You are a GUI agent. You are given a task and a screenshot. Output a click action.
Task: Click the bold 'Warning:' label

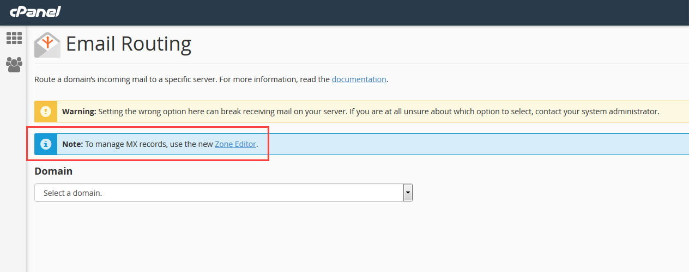79,112
